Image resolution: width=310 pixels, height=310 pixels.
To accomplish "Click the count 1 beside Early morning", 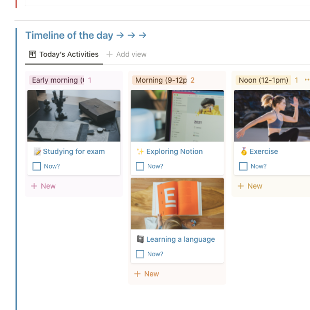I will click(89, 80).
